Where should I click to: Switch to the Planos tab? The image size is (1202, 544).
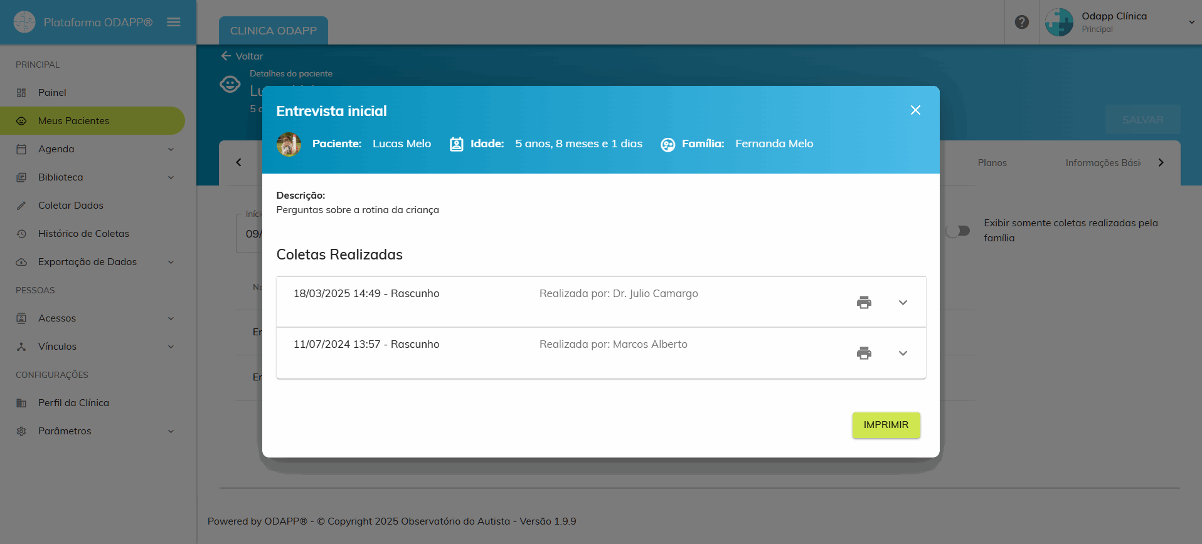[x=992, y=163]
